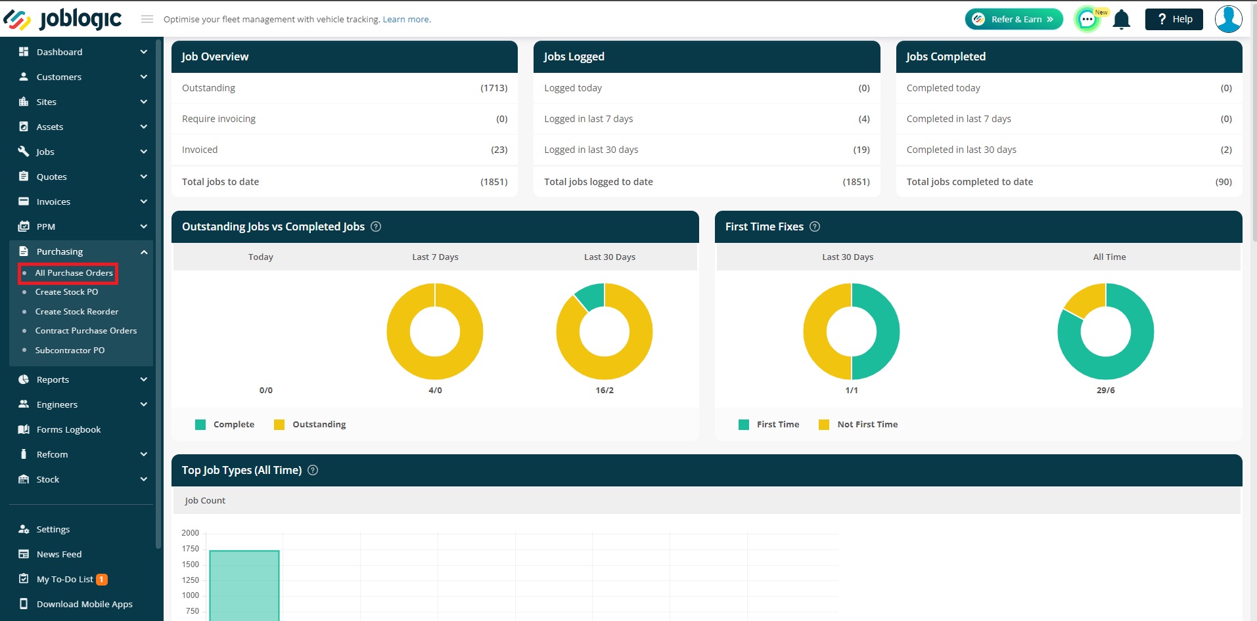Collapse the Purchasing menu chevron
The height and width of the screenshot is (621, 1257).
pyautogui.click(x=144, y=251)
